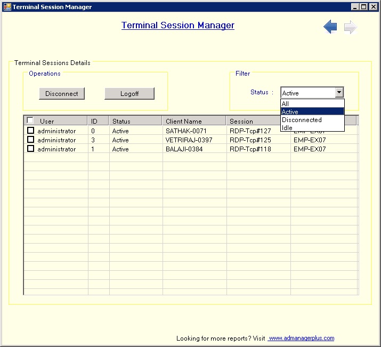Screen dimensions: 381x347
Task: Sort by the Session column header
Action: [254, 121]
